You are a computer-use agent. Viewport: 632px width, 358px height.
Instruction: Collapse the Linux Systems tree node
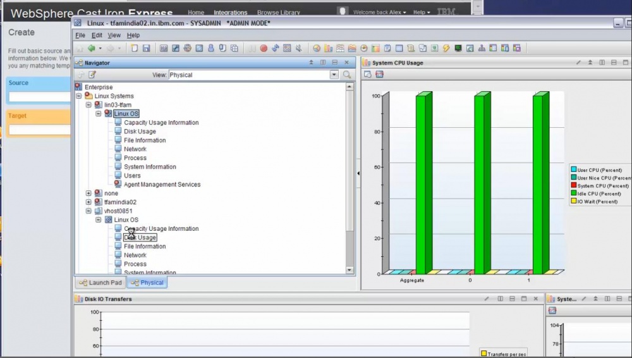79,96
